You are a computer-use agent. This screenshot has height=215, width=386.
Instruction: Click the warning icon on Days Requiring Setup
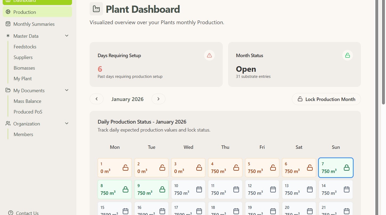coord(209,55)
